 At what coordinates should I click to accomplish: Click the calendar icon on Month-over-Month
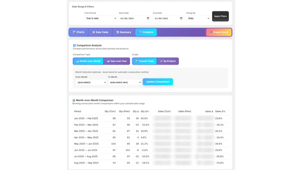click(77, 61)
